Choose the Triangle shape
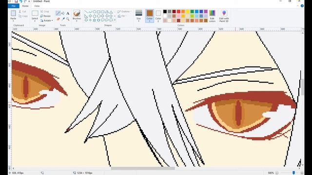Image resolution: width=312 pixels, height=175 pixels. (x=111, y=12)
